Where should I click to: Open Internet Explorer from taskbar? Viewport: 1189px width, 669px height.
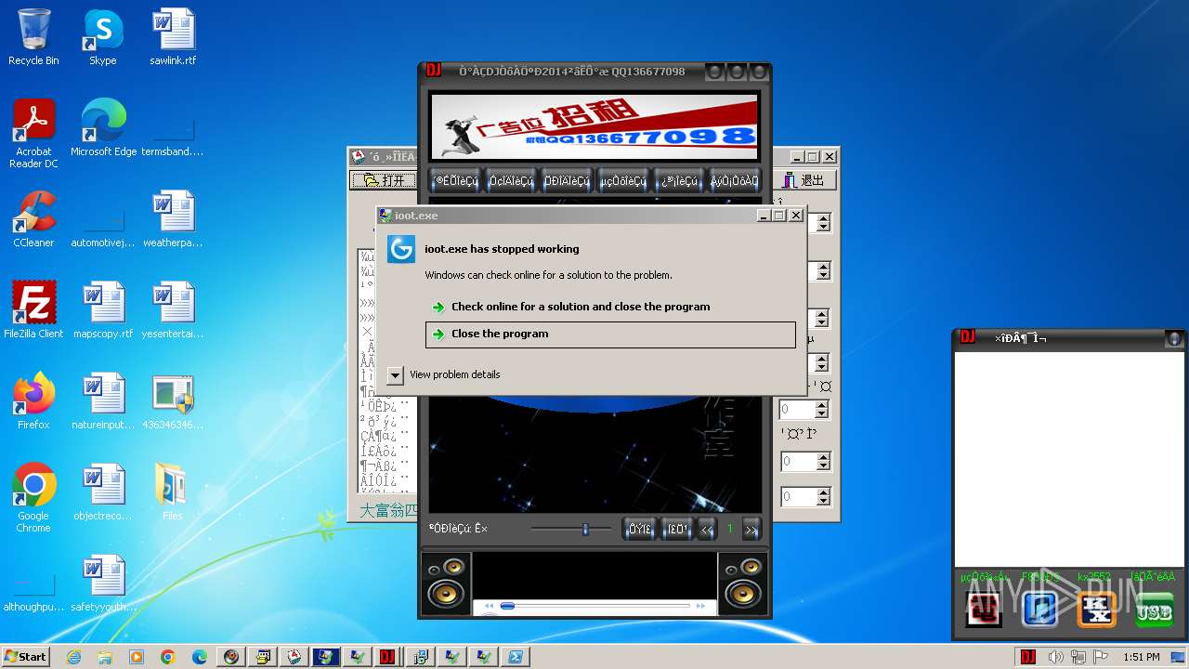pos(73,657)
